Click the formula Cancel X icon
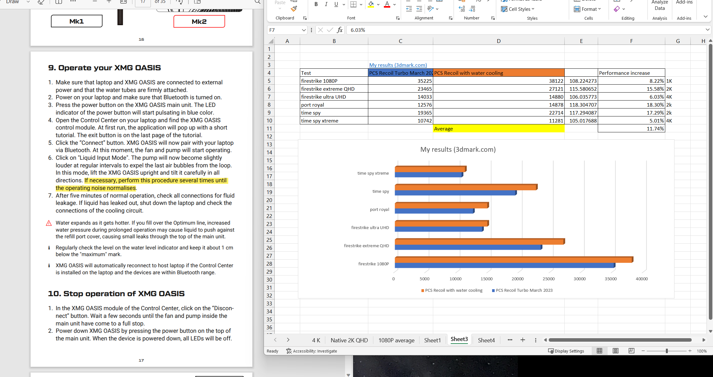Screen dimensions: 713x377 [x=321, y=30]
